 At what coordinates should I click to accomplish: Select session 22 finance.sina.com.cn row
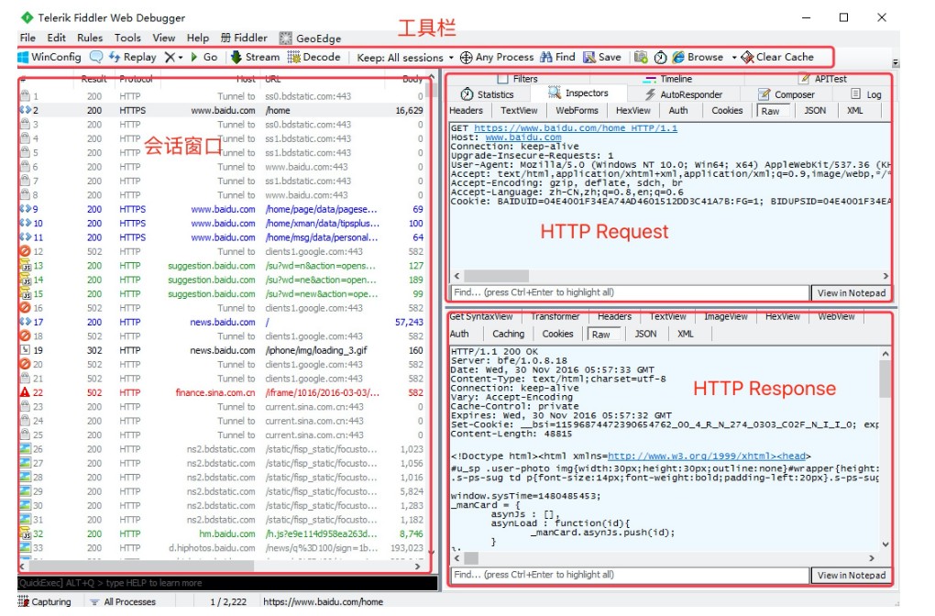pos(222,392)
